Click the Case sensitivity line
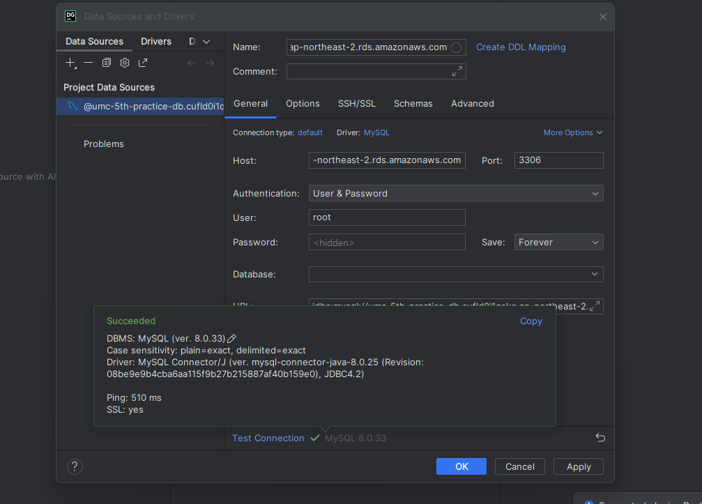The image size is (702, 504). 206,351
